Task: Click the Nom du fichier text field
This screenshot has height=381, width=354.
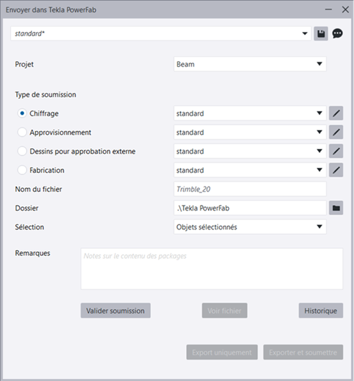Action: pos(250,189)
